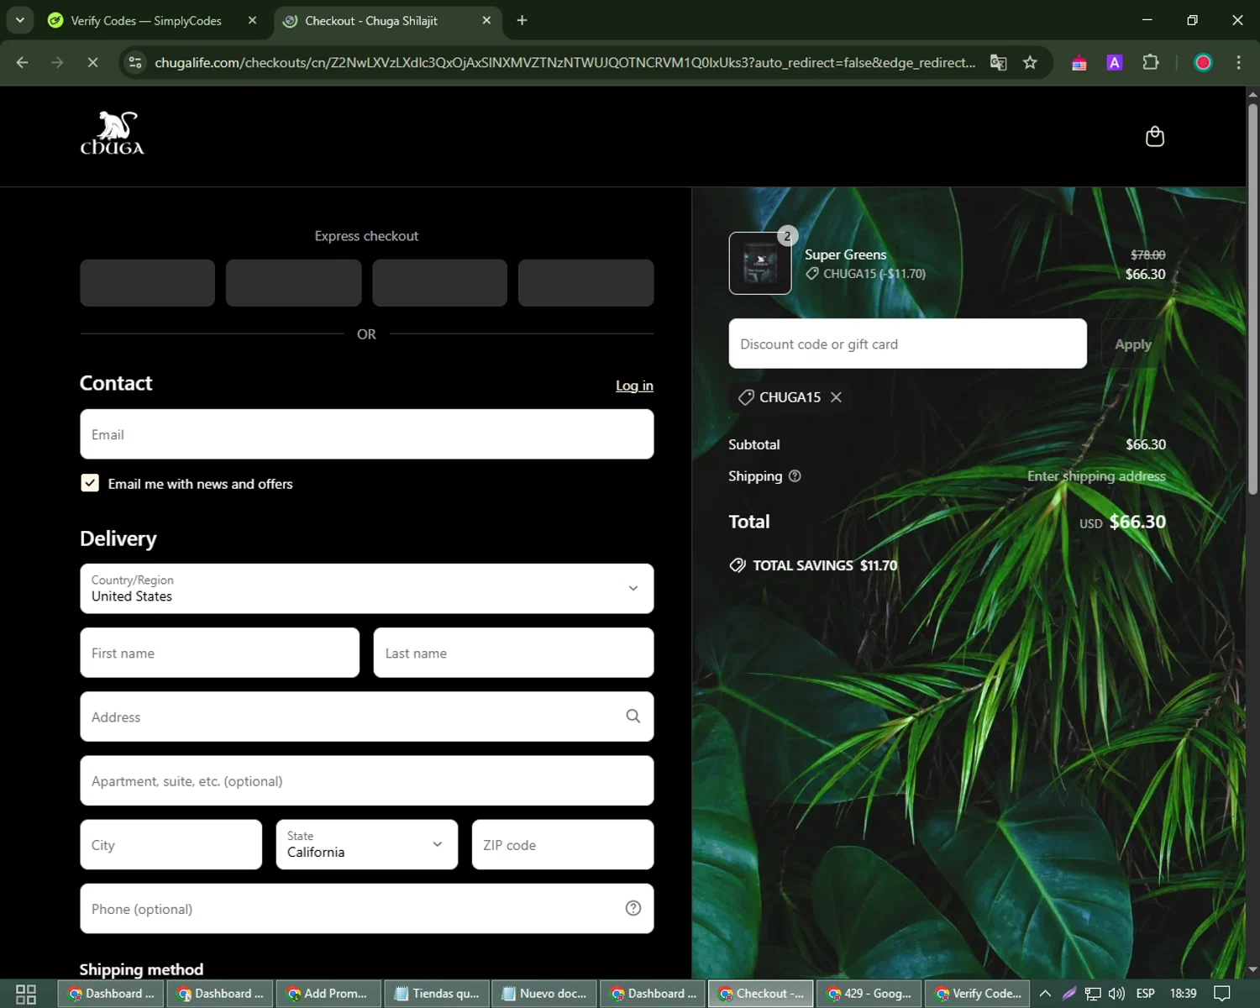The image size is (1260, 1008).
Task: Bookmark this page with the star icon
Action: (1030, 62)
